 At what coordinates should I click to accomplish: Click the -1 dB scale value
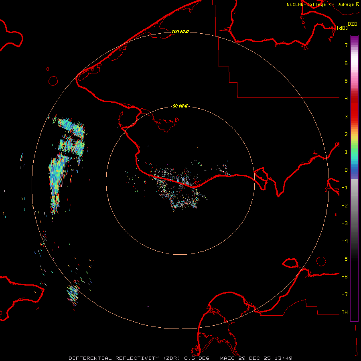tap(345, 188)
